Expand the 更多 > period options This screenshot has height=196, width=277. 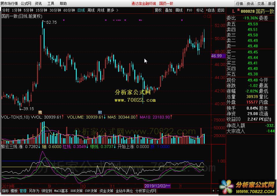(x=113, y=10)
